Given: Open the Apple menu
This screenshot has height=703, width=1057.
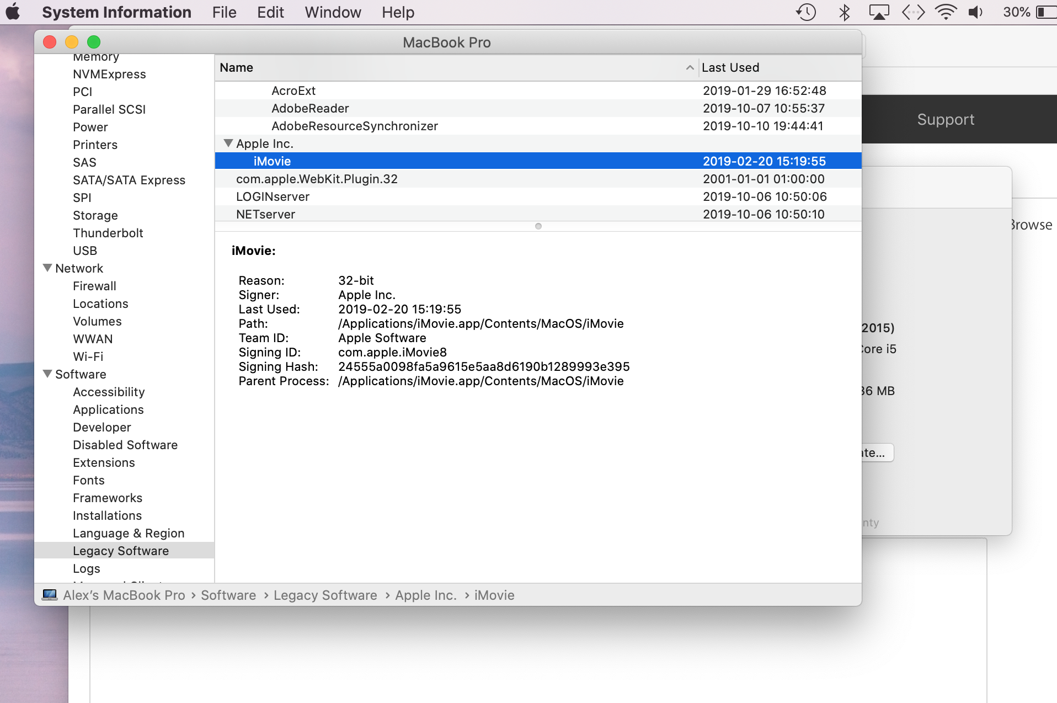Looking at the screenshot, I should tap(13, 12).
